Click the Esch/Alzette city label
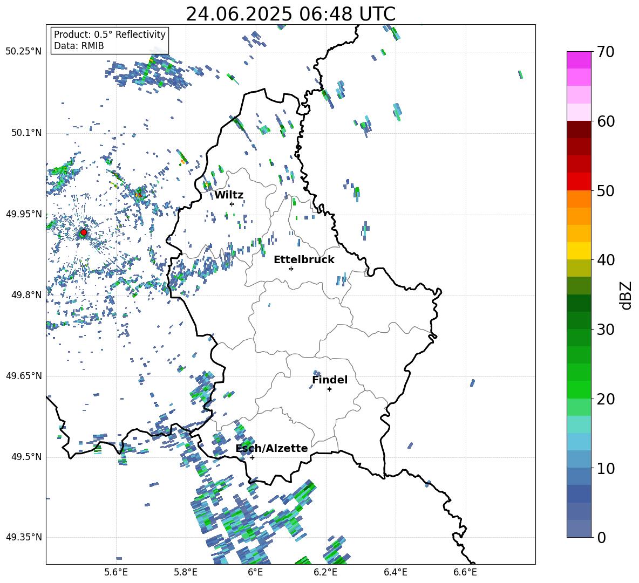 [x=272, y=448]
